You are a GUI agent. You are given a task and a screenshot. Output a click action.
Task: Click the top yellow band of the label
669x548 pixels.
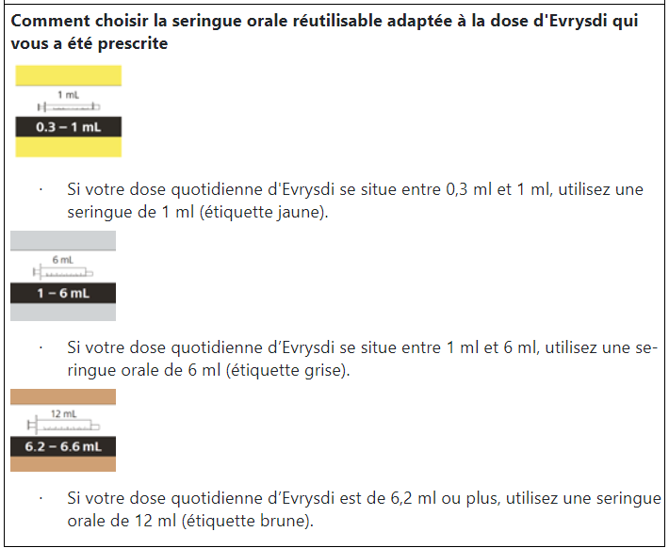(69, 75)
